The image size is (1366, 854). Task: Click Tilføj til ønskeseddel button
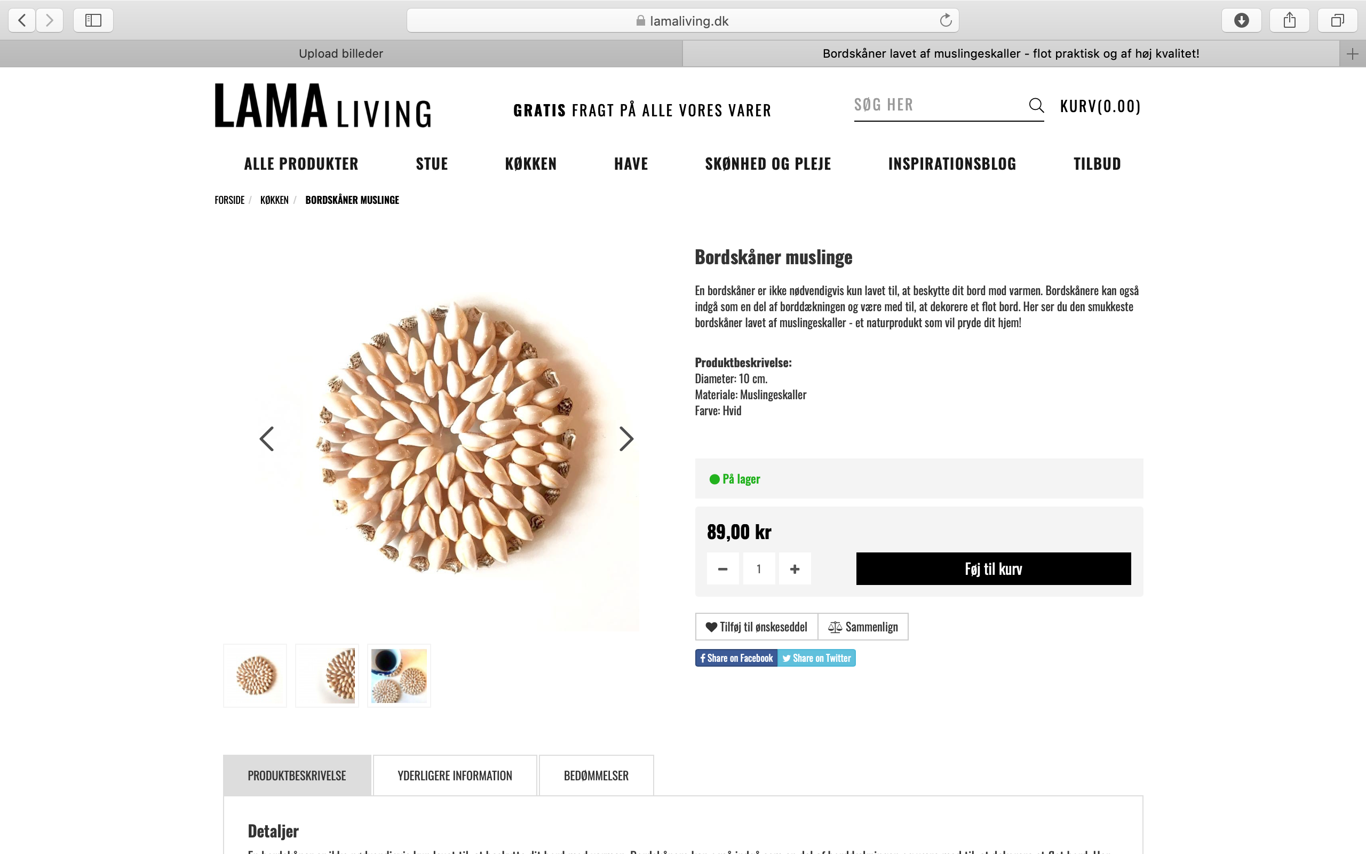pyautogui.click(x=757, y=627)
